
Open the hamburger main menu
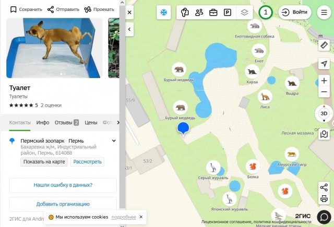click(324, 12)
